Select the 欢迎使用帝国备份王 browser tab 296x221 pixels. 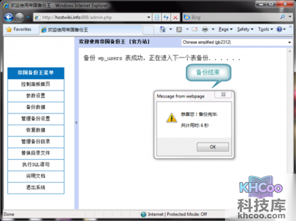(91, 30)
